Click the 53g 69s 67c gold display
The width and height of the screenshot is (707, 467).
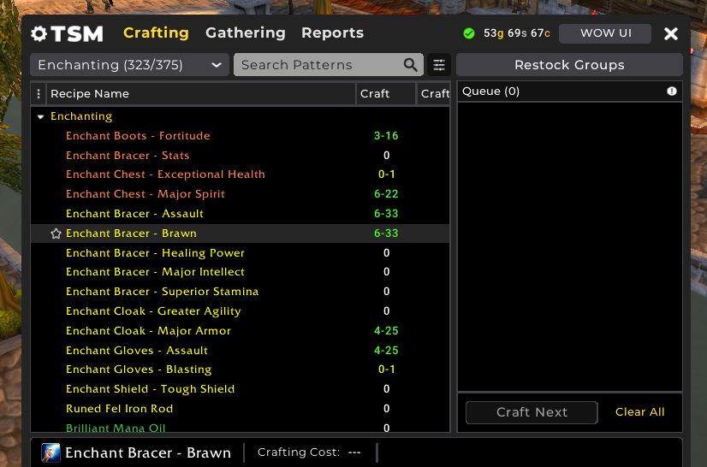(517, 33)
